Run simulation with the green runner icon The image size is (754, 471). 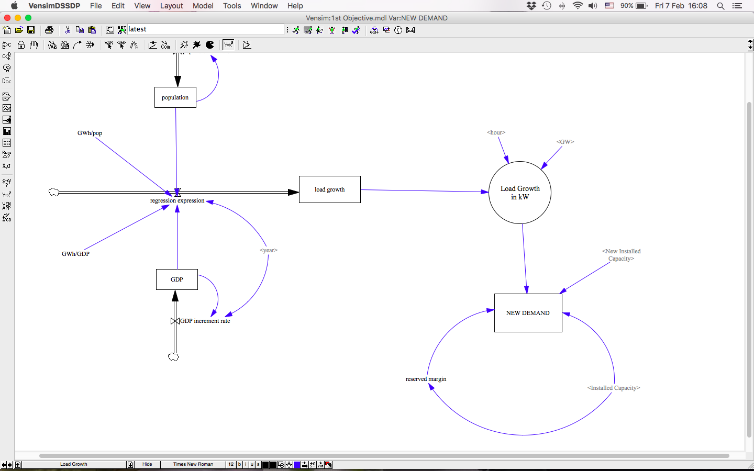pos(296,30)
